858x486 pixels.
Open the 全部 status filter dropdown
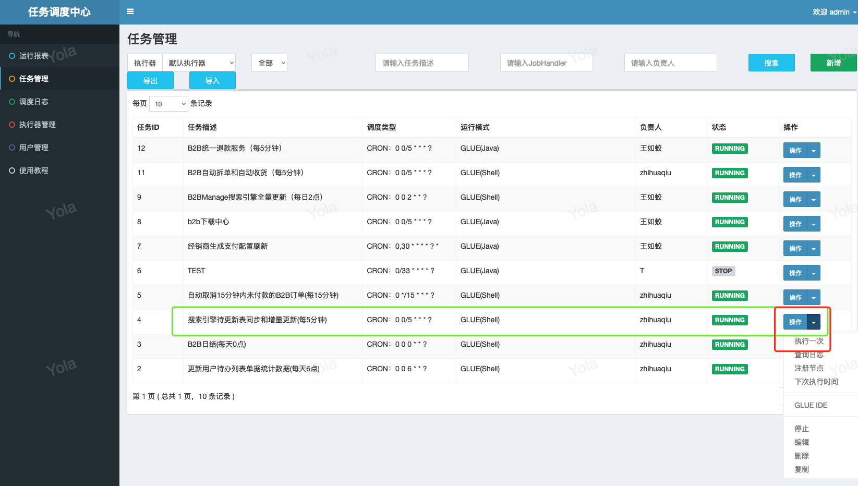point(269,63)
